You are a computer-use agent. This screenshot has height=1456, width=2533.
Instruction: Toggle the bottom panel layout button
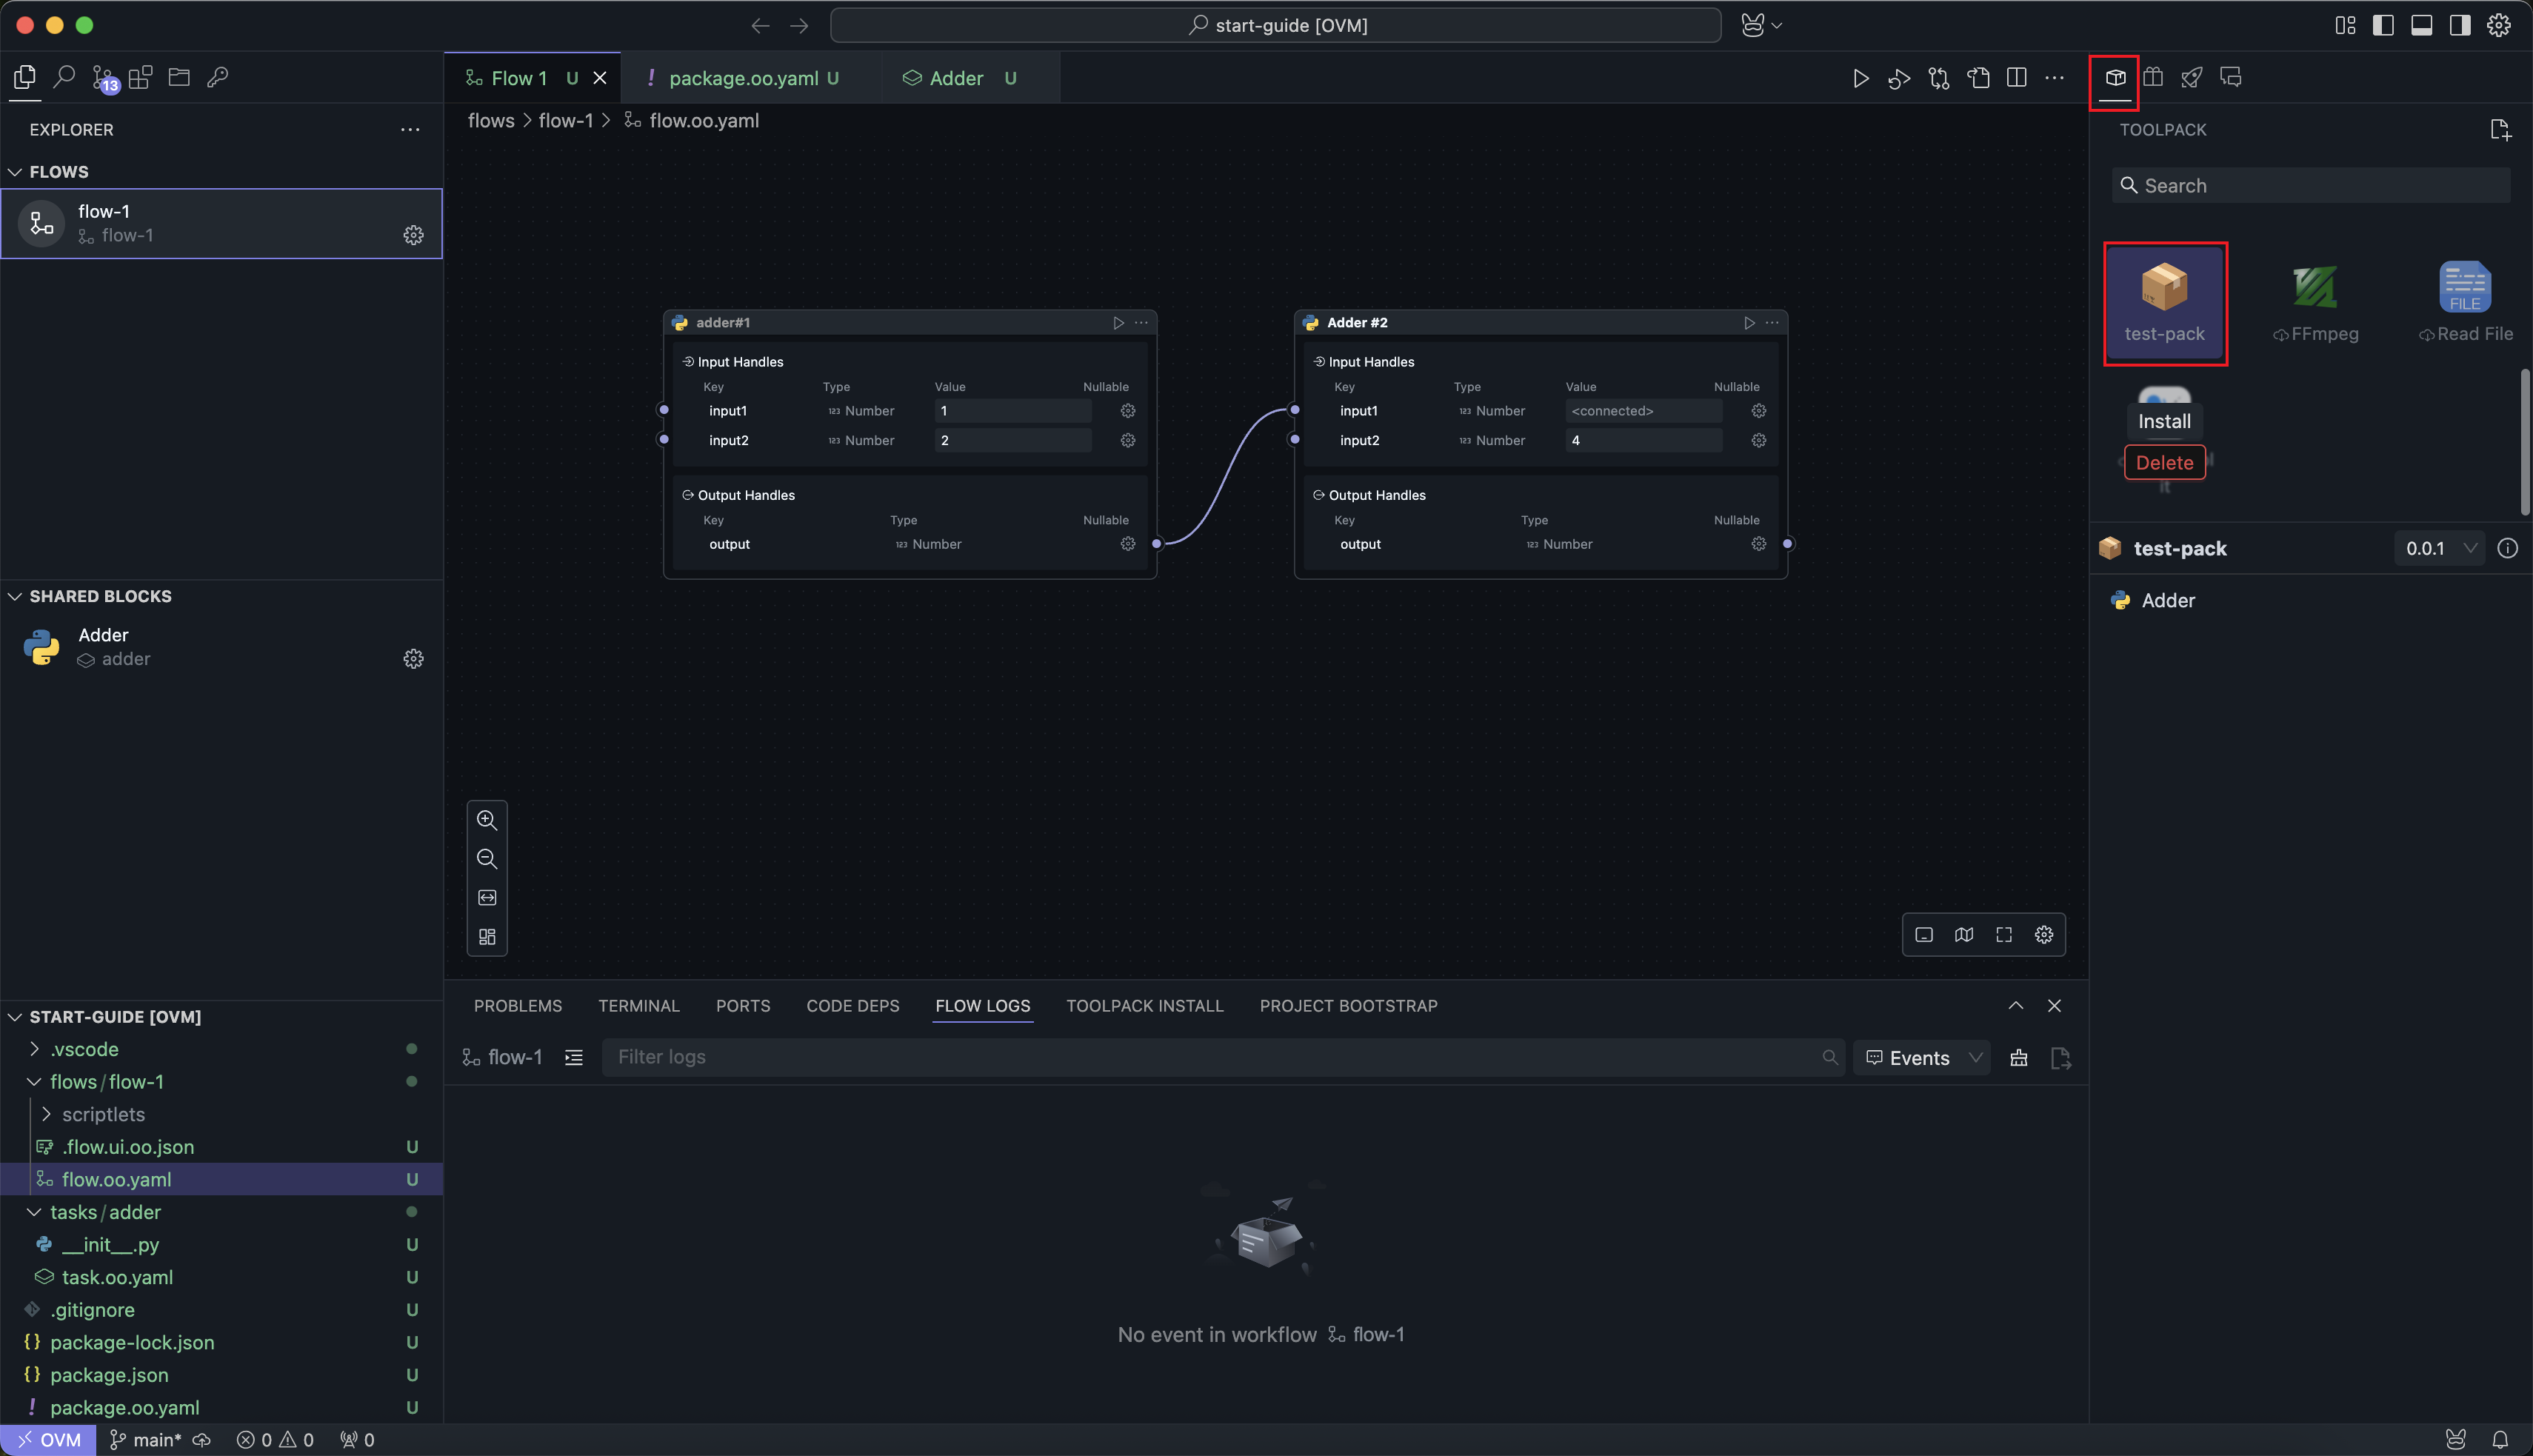pos(2421,25)
